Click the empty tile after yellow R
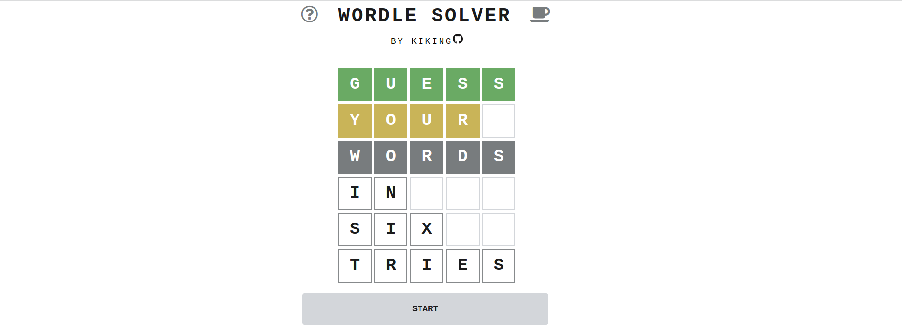Viewport: 902px width, 328px height. [x=499, y=121]
